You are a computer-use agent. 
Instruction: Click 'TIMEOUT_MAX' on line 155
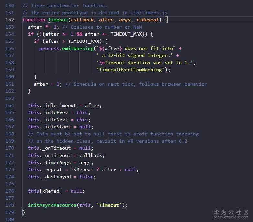tap(83, 41)
